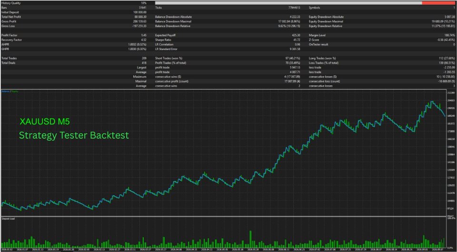Screen dimensions: 457x252
Task: Click the 'LR Correlation' label
Action: tap(164, 45)
